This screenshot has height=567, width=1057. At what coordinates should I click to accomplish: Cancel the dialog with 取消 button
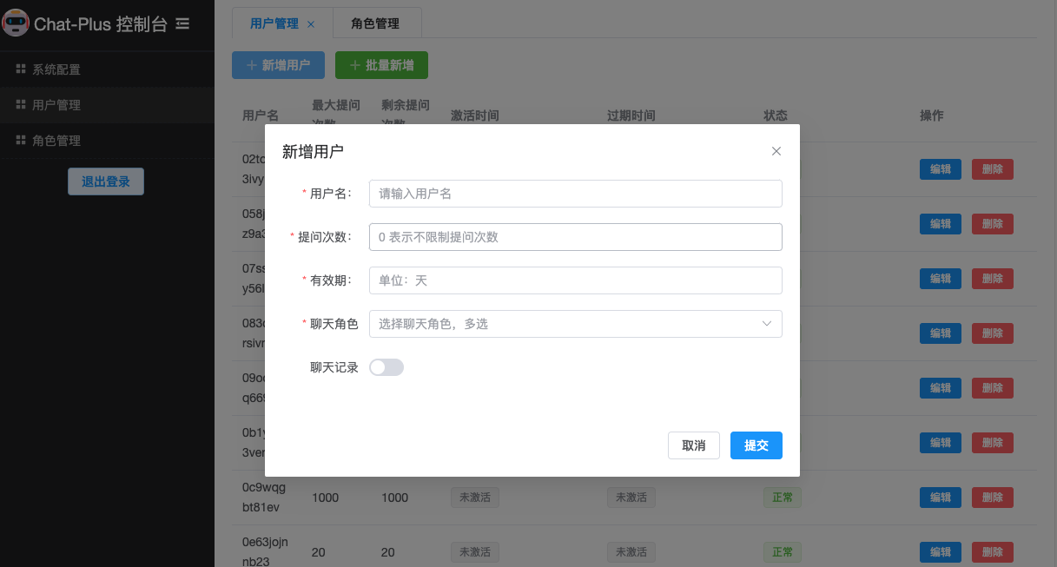pyautogui.click(x=693, y=445)
